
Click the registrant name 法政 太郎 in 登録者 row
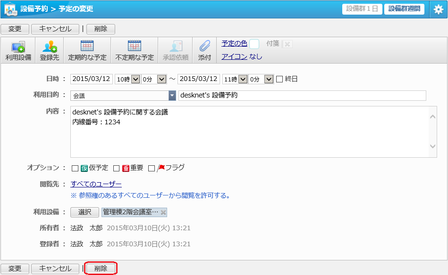(86, 244)
